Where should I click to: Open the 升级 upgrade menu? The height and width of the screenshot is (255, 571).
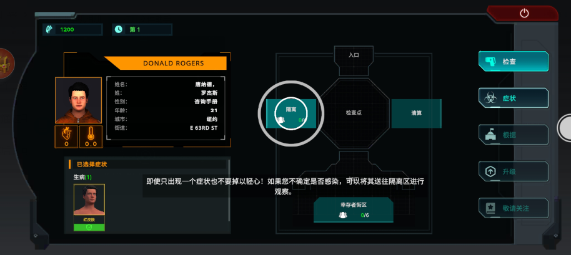pos(513,171)
